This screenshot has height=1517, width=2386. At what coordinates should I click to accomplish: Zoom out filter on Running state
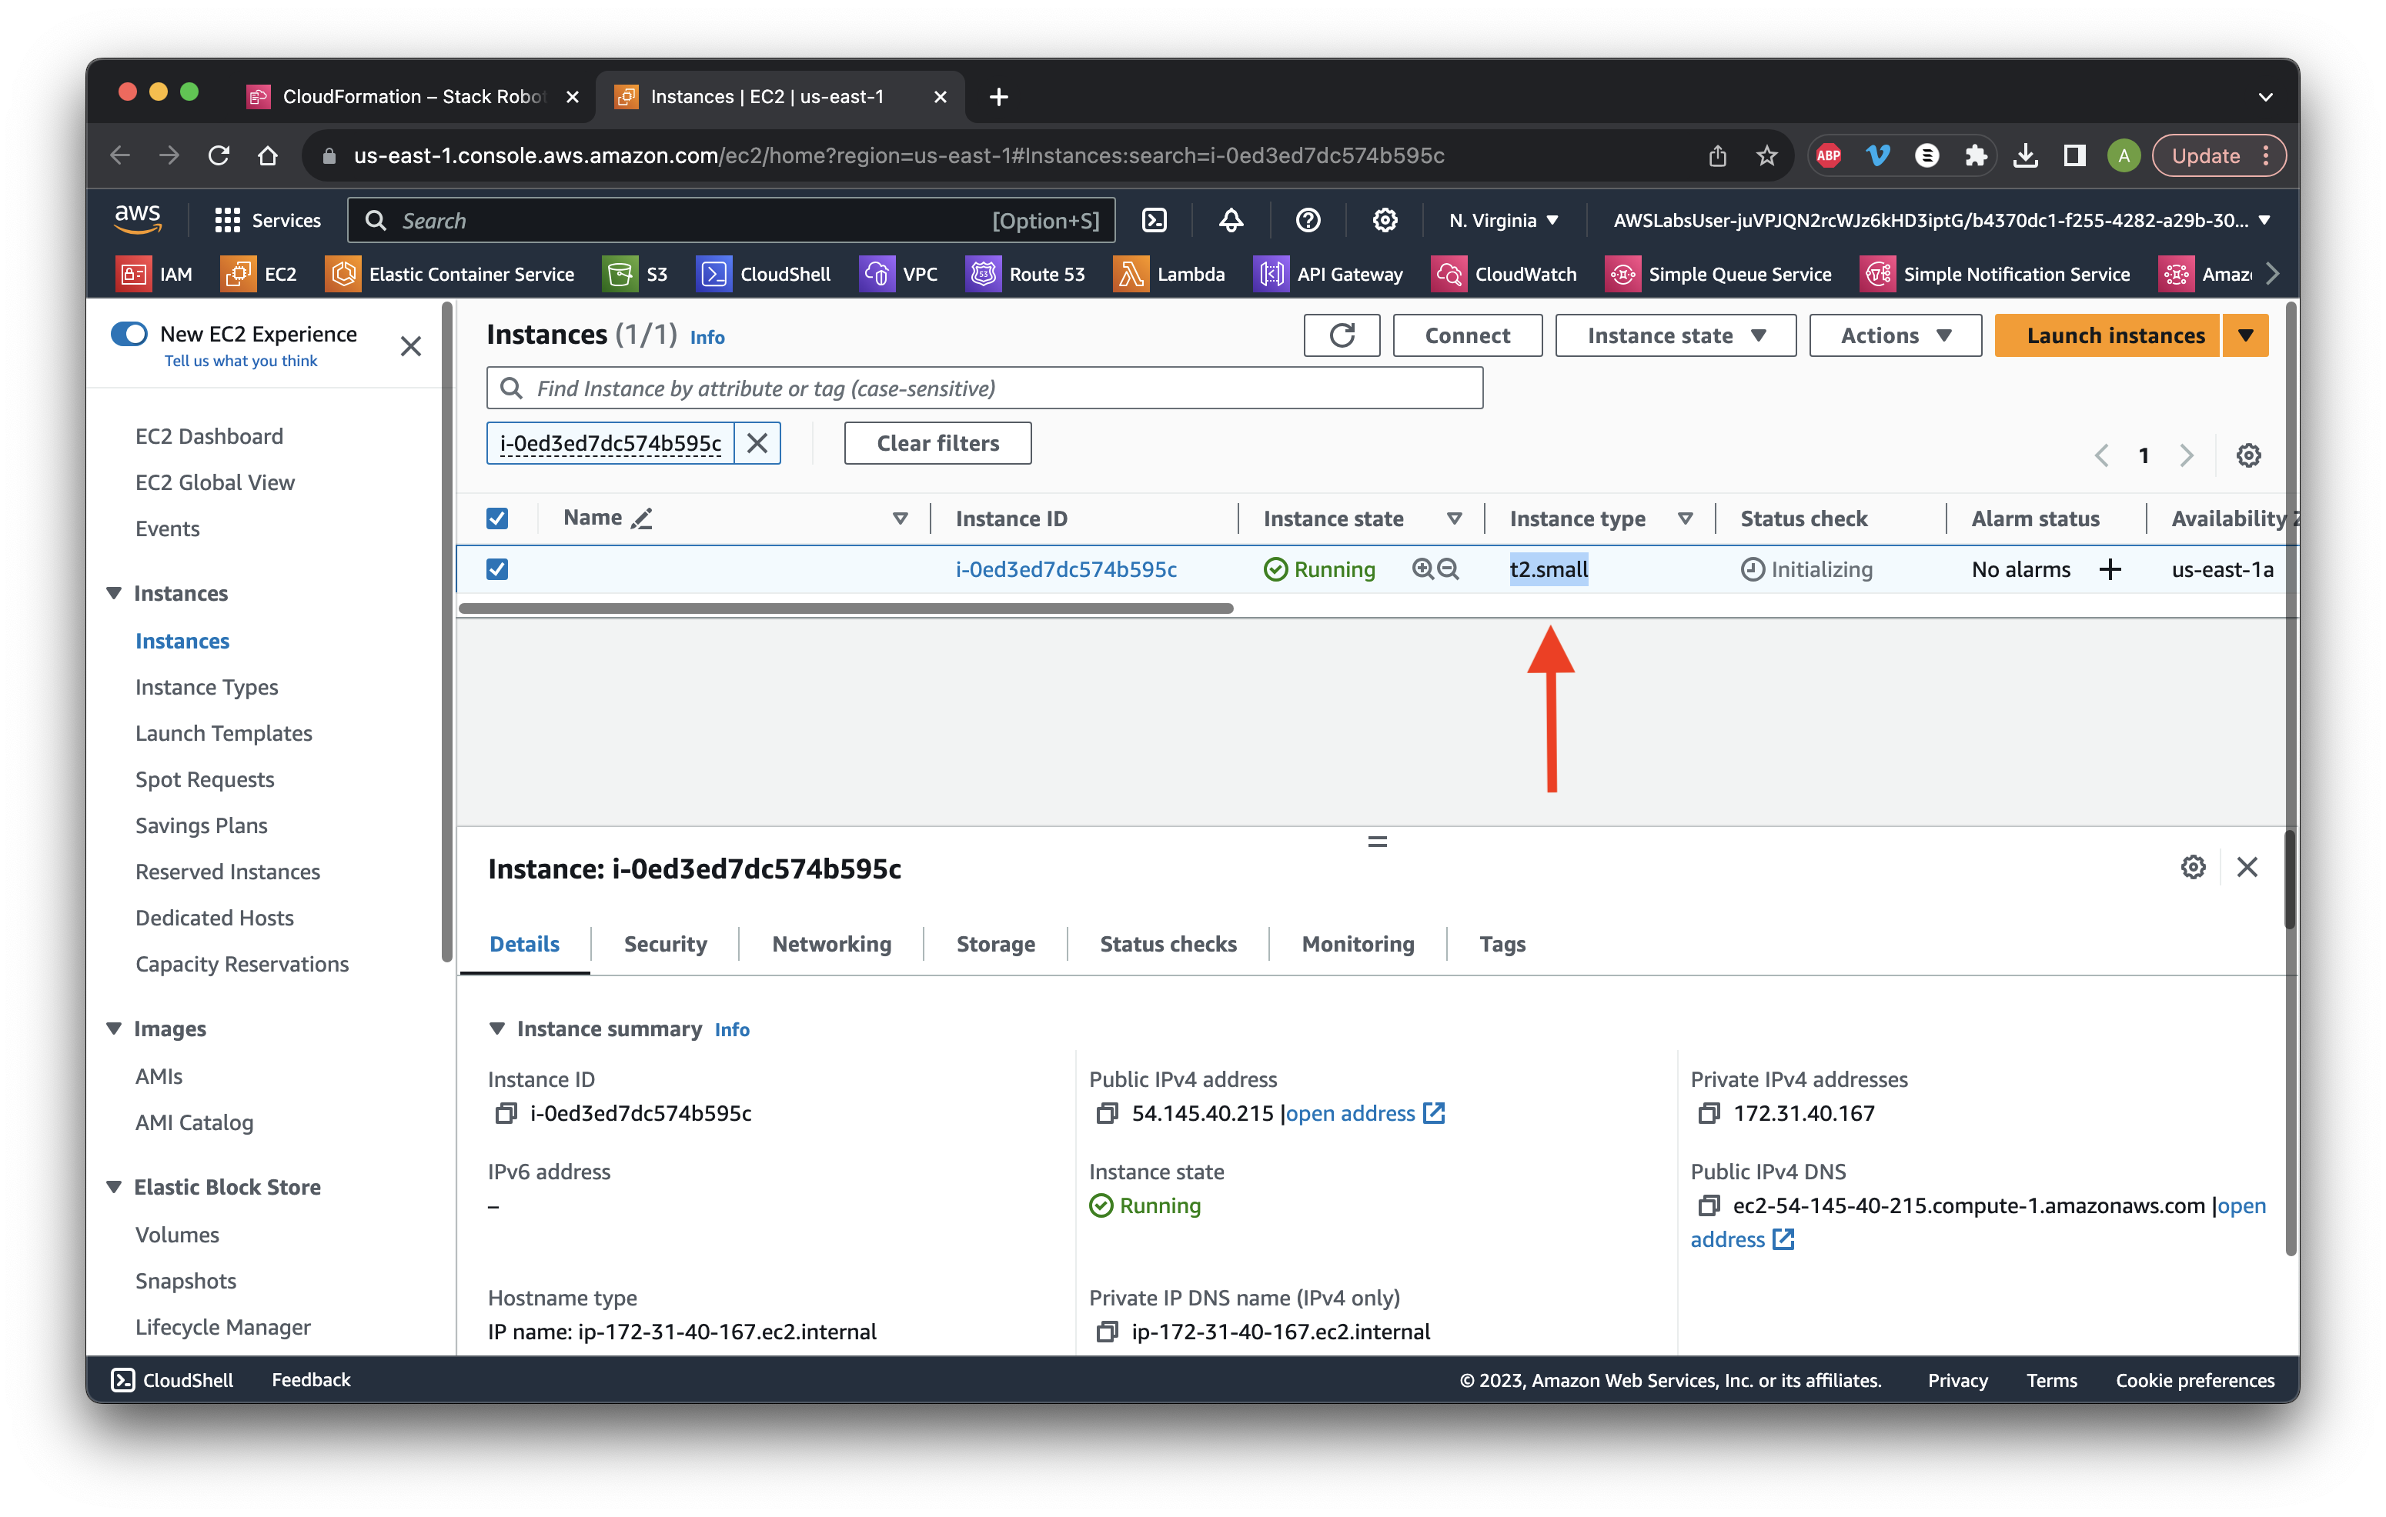(x=1449, y=569)
